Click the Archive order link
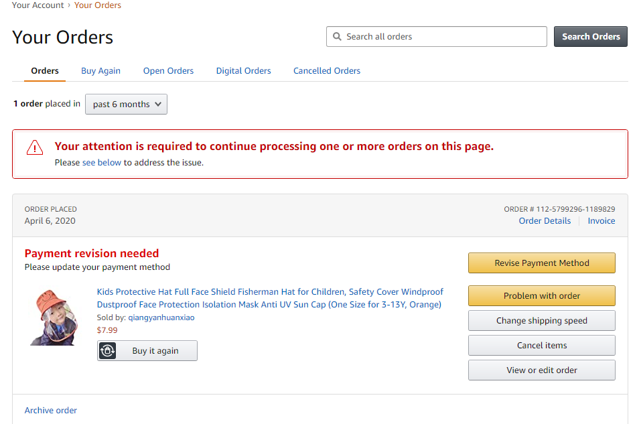Viewport: 637px width, 424px height. 51,410
